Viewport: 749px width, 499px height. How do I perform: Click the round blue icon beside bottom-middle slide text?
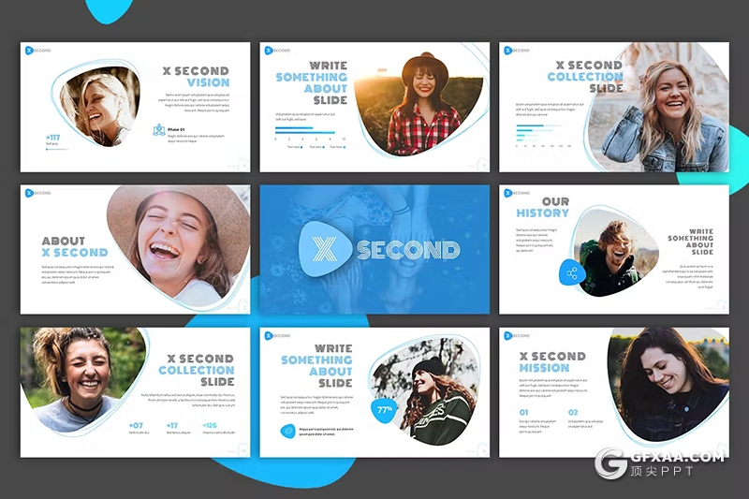point(287,431)
